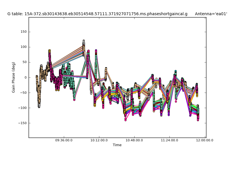Click the 50 y-axis tick label
Image resolution: width=229 pixels, height=172 pixels.
[25, 62]
